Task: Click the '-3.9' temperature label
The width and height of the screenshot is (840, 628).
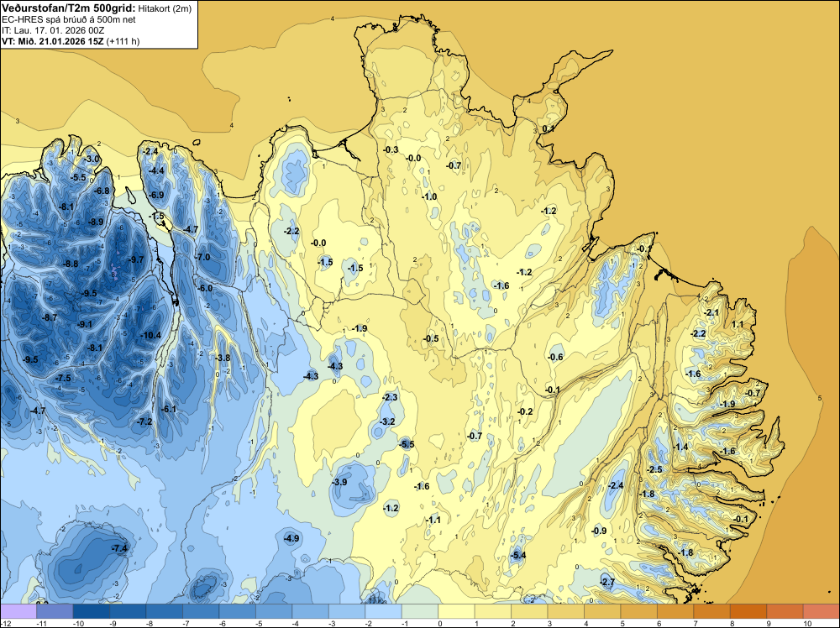Action: (x=339, y=482)
